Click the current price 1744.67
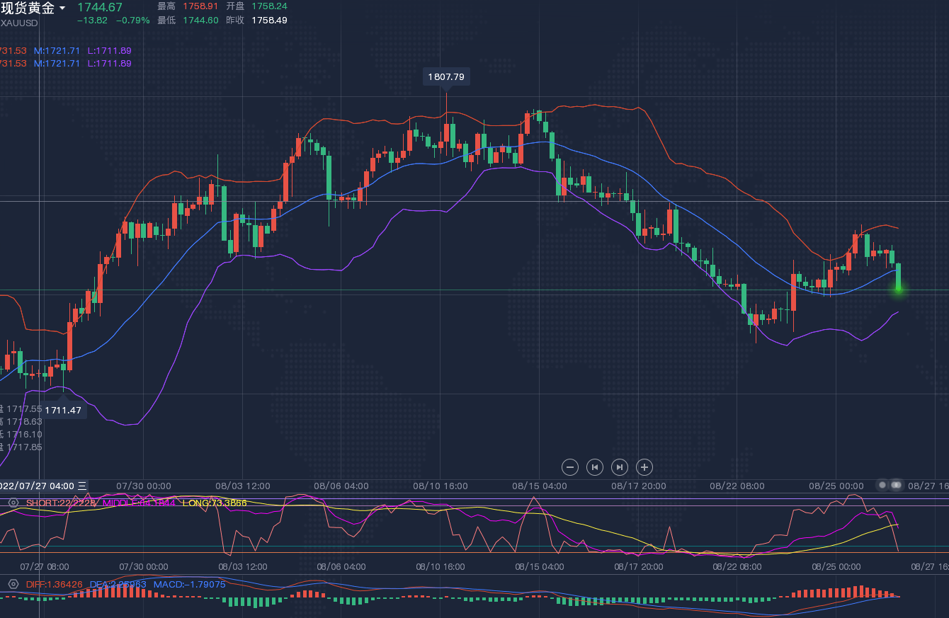Viewport: 949px width, 618px height. [100, 7]
